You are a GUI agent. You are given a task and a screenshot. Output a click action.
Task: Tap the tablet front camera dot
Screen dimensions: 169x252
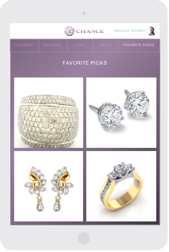(x=84, y=14)
